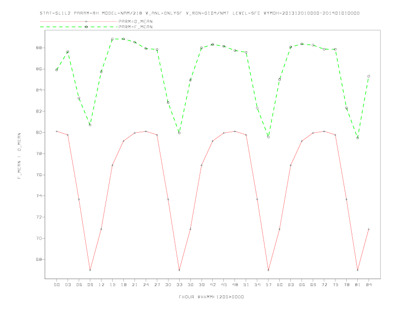Click the x-axis tick label 00
Image resolution: width=402 pixels, height=310 pixels.
[x=57, y=285]
